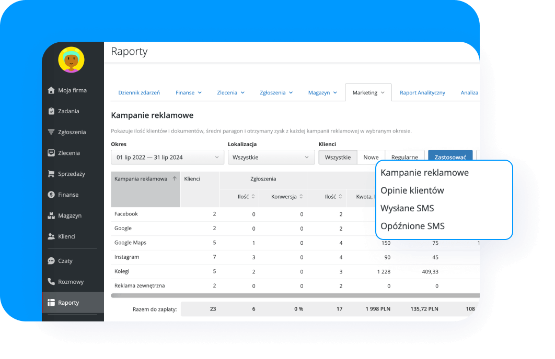The width and height of the screenshot is (555, 359).
Task: Open the Okres date range selector
Action: point(167,157)
